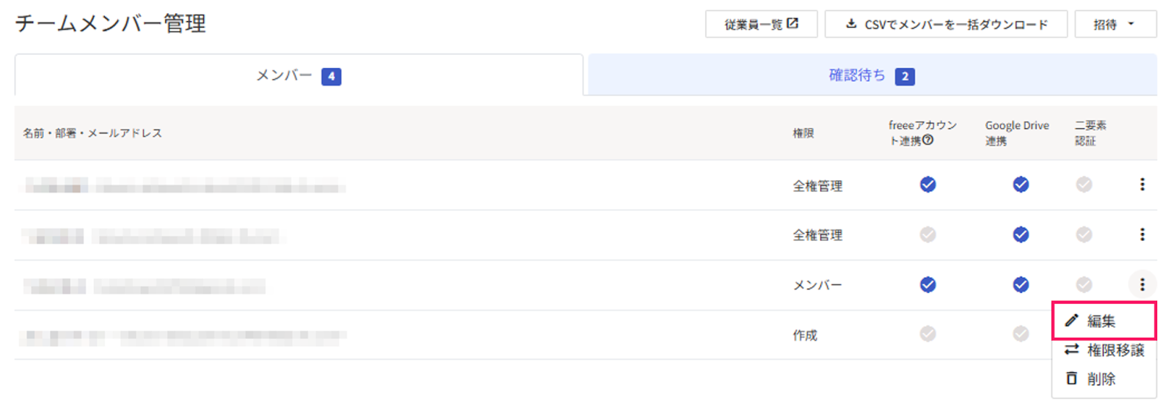Viewport: 1174px width, 411px height.
Task: Toggle freee連携 check in 作成 row
Action: tap(927, 334)
